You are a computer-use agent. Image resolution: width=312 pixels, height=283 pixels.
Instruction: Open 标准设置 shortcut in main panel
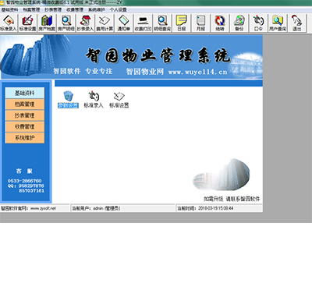[x=119, y=100]
